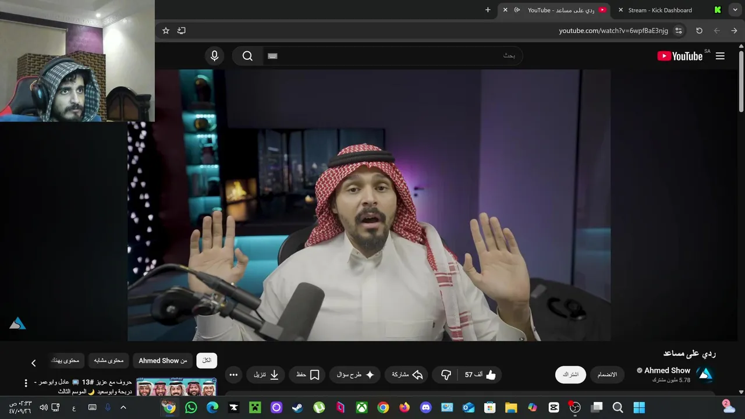Save video with حفظ button
This screenshot has height=419, width=745.
308,375
